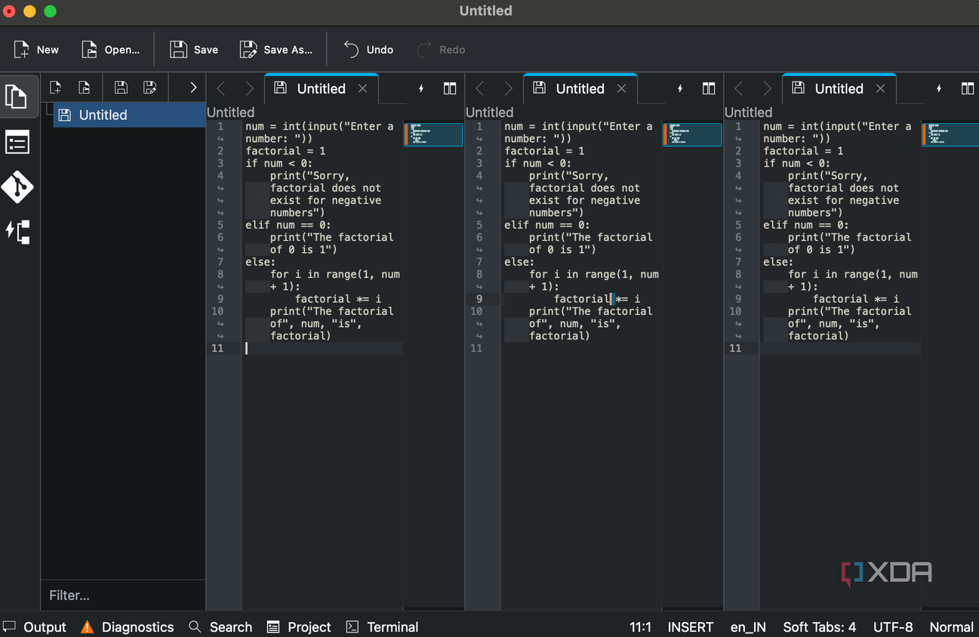Viewport: 979px width, 637px height.
Task: Click the Save toolbar button
Action: pyautogui.click(x=194, y=50)
